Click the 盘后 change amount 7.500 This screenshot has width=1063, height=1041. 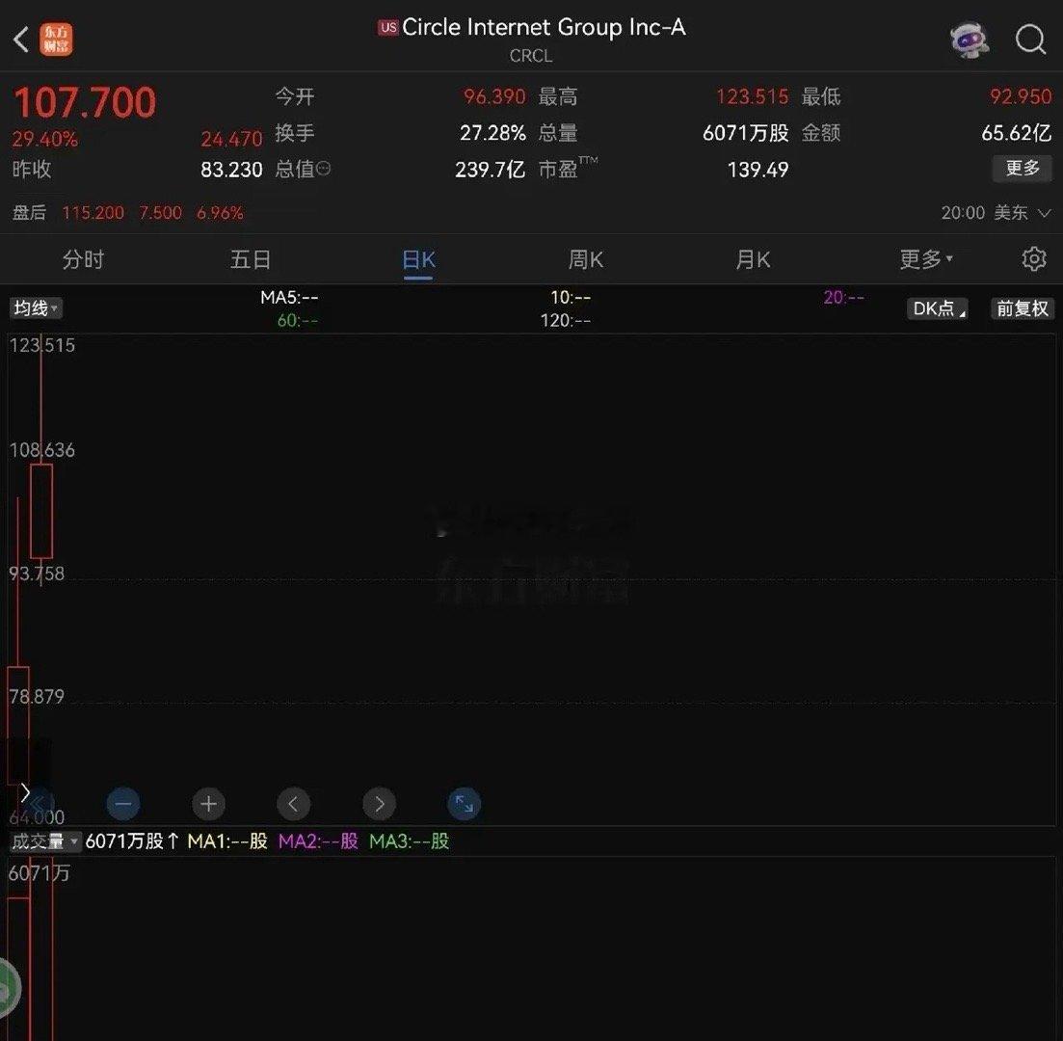pos(160,213)
